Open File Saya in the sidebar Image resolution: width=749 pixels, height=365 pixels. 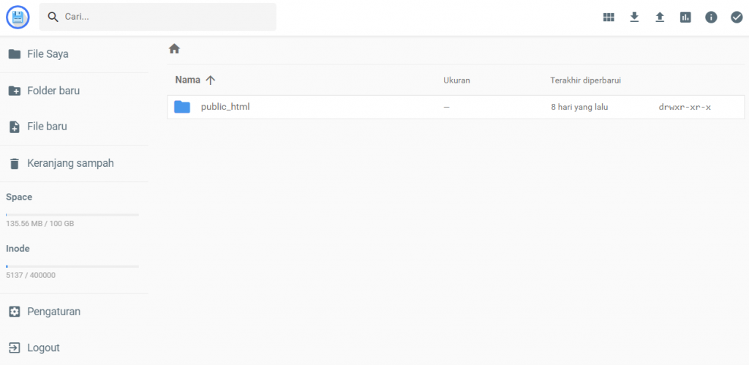pyautogui.click(x=48, y=53)
